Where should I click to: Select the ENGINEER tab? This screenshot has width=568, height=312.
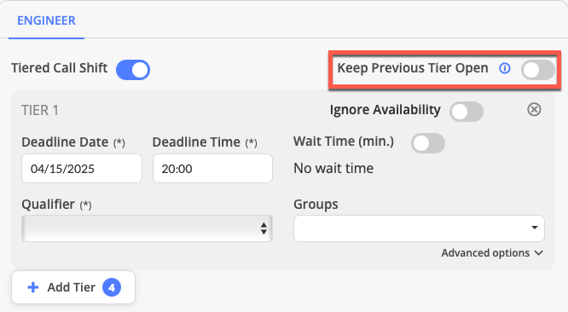click(46, 20)
